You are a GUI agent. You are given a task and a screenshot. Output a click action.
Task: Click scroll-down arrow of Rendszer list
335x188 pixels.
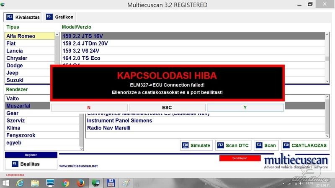(81, 149)
